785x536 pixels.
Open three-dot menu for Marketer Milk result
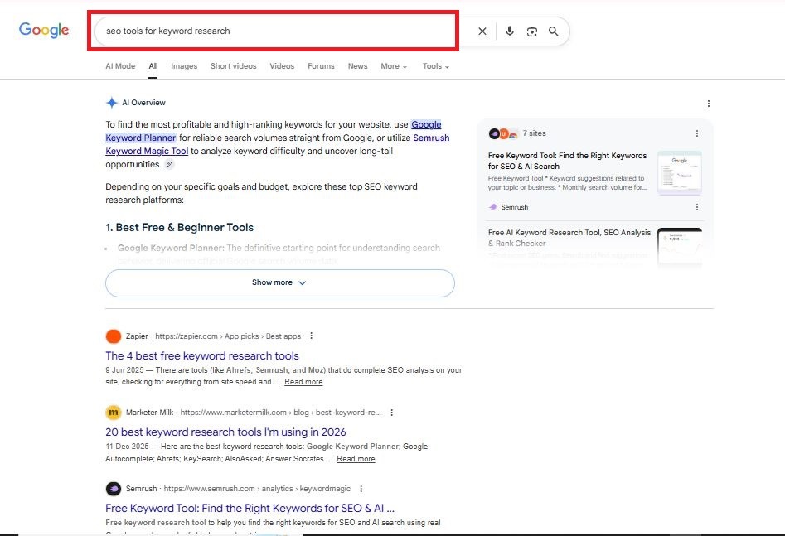click(391, 413)
